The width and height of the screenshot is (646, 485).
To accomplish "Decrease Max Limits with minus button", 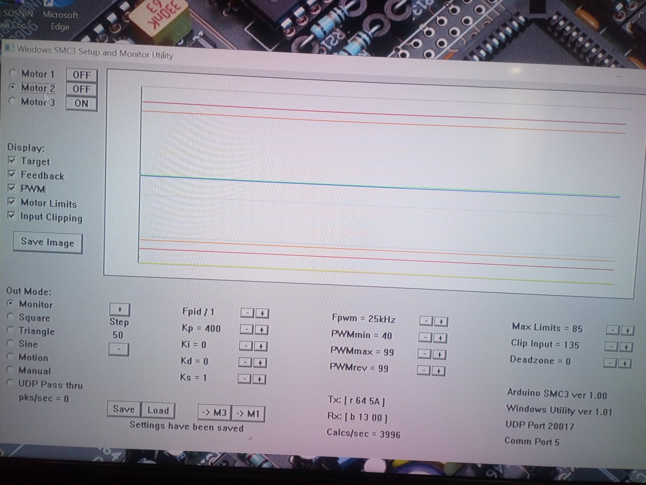I will pos(612,330).
